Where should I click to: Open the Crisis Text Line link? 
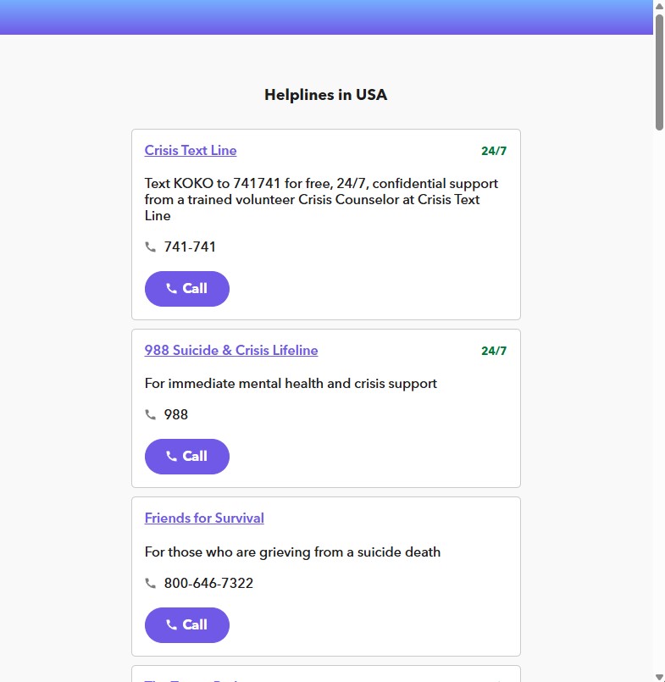[x=191, y=151]
